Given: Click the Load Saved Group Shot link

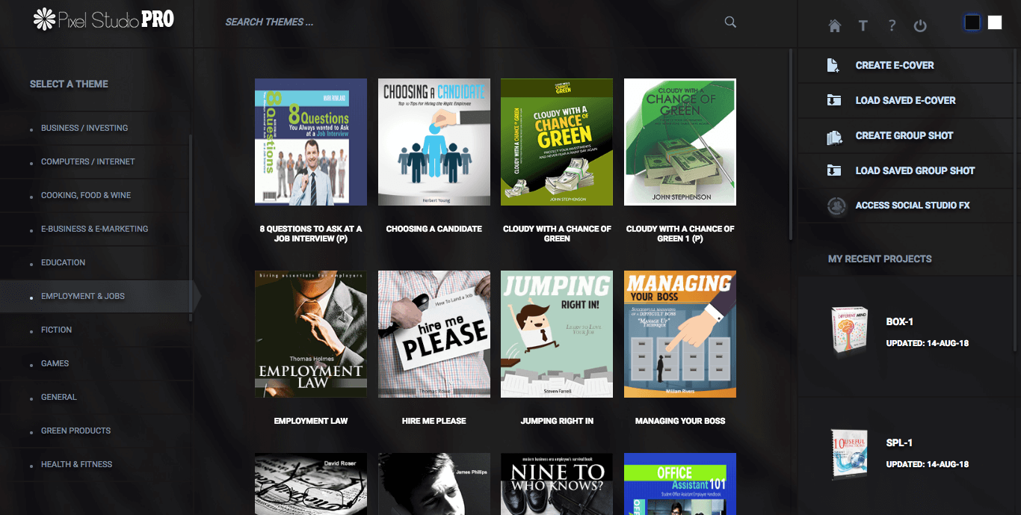Looking at the screenshot, I should coord(916,170).
